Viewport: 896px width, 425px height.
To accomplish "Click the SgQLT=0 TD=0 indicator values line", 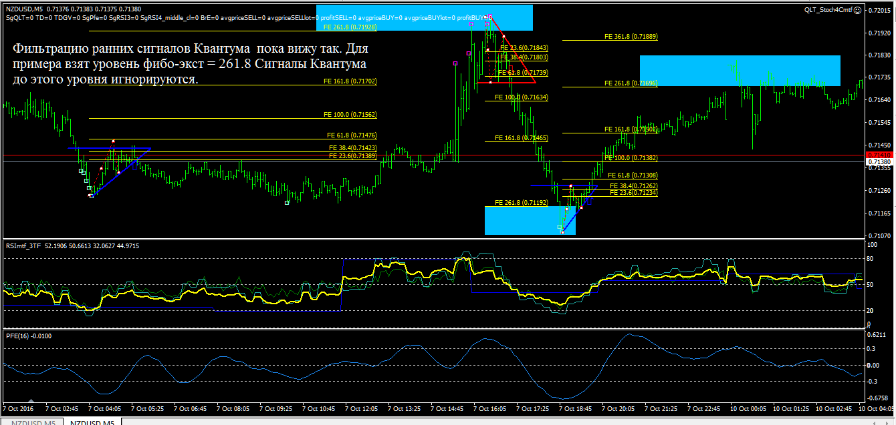I will (x=249, y=17).
